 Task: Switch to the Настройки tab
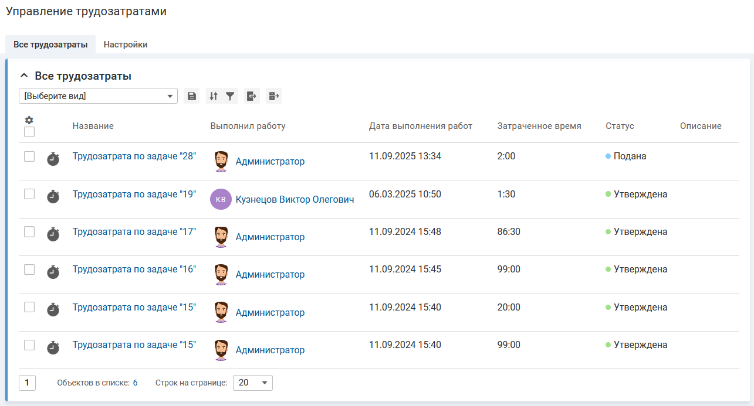(x=125, y=45)
